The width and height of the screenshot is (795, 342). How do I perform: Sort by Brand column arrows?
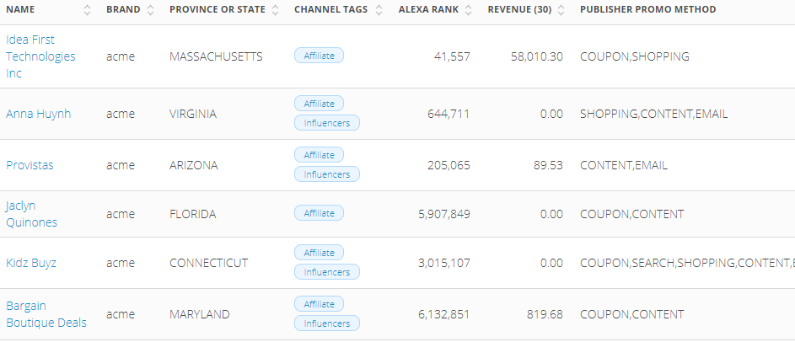coord(150,10)
